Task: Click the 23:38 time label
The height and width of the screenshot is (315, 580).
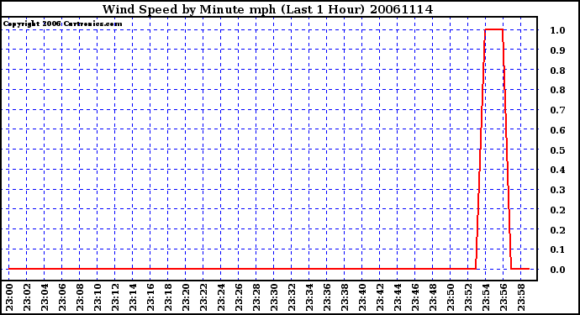Action: [345, 297]
